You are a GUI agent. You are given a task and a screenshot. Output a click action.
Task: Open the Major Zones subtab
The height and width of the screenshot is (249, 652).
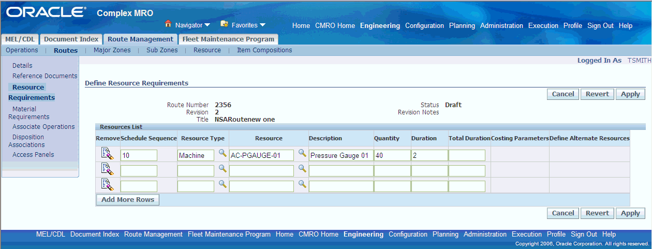click(x=112, y=50)
